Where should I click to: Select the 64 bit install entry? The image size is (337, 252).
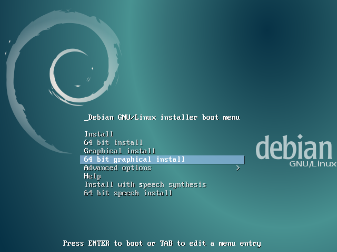(113, 143)
